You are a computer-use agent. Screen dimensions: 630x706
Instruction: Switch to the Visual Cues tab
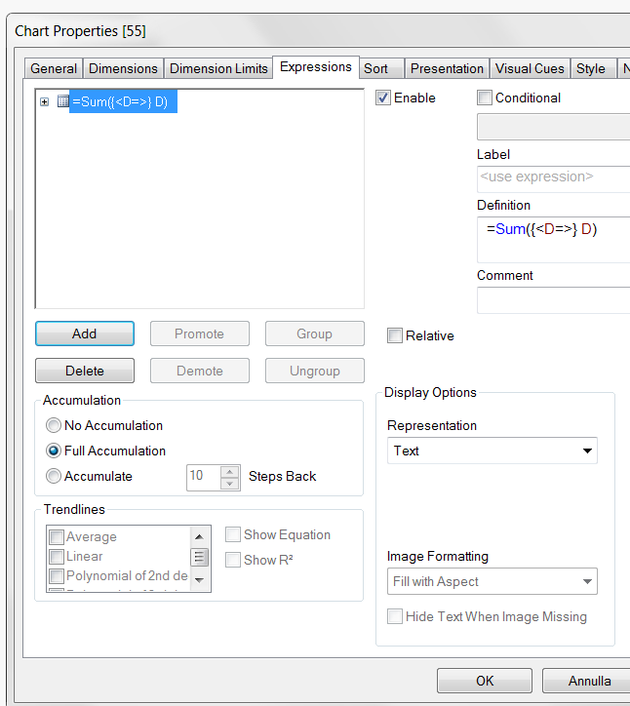pos(530,68)
